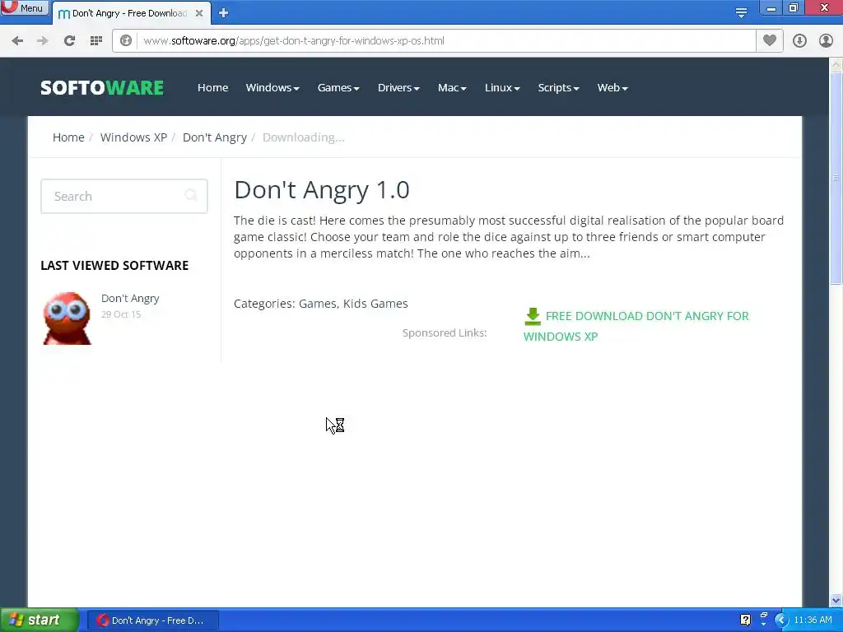Open the Windows start button
Screen dimensions: 843x632
tap(40, 620)
